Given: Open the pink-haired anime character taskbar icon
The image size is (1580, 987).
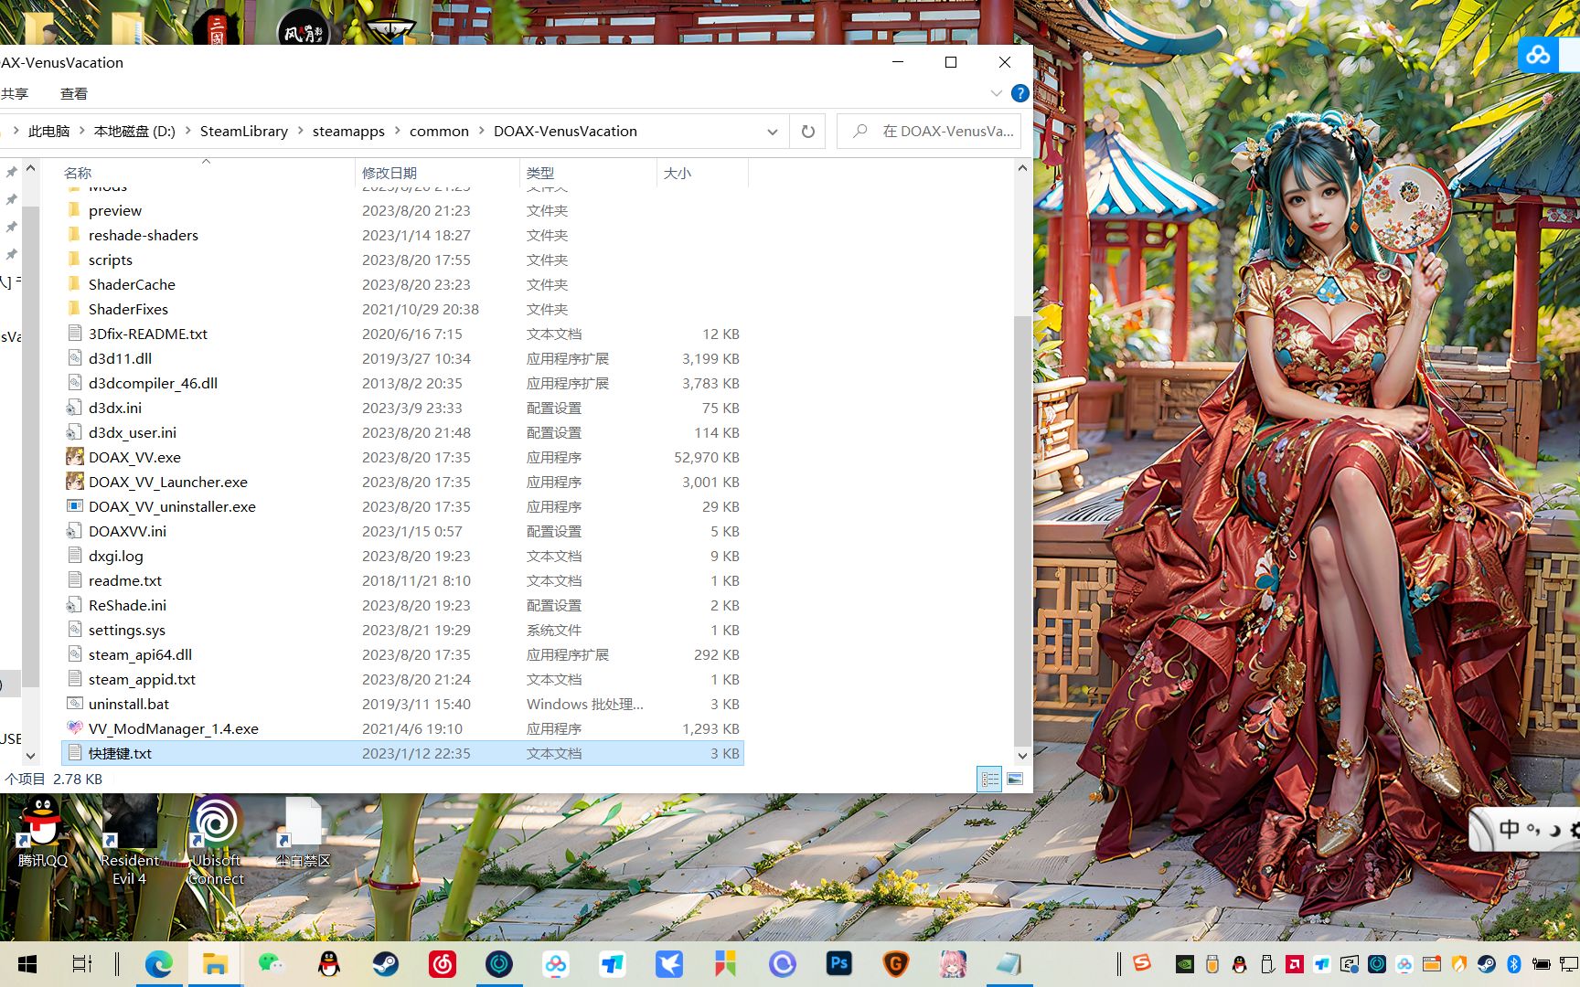Looking at the screenshot, I should point(953,963).
